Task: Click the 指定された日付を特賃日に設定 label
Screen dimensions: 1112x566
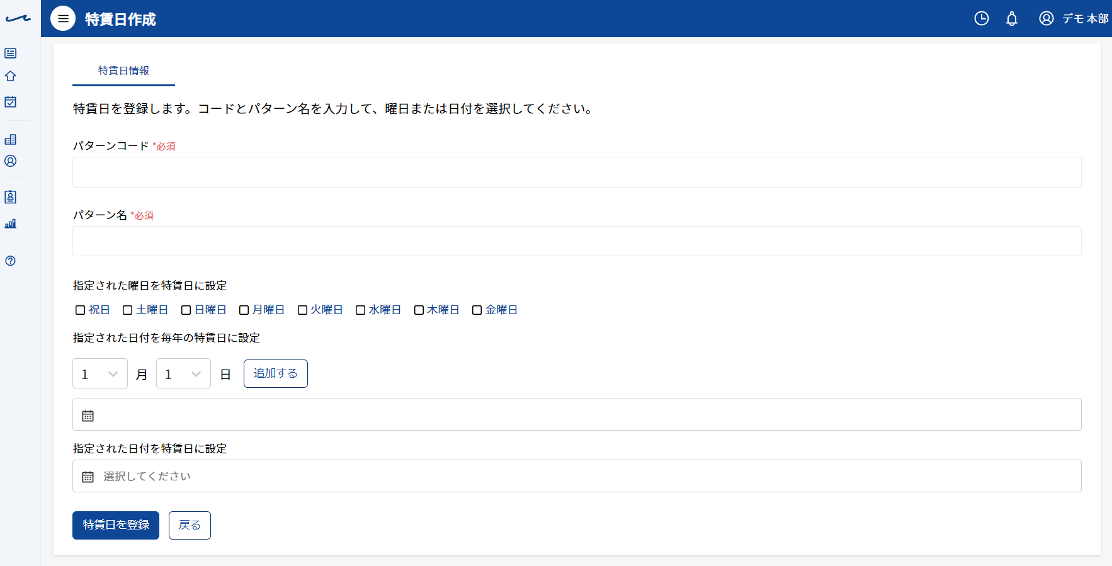Action: tap(150, 449)
